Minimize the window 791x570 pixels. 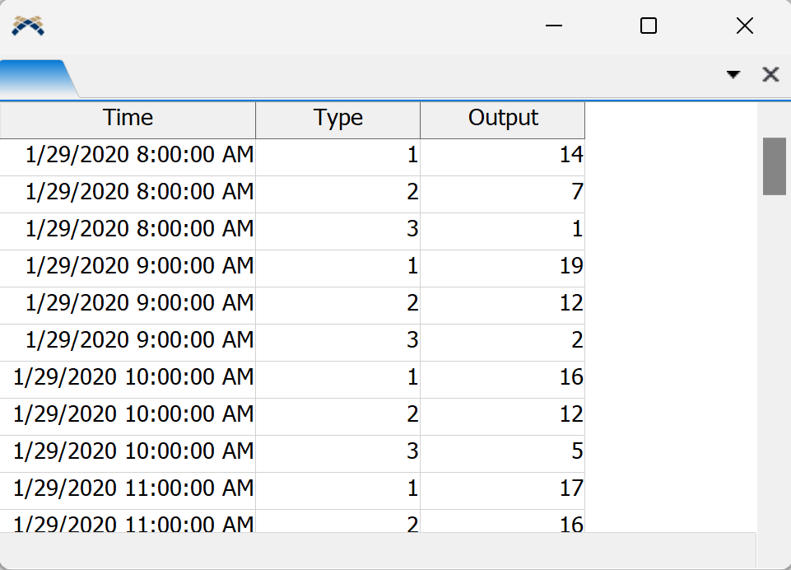tap(554, 26)
